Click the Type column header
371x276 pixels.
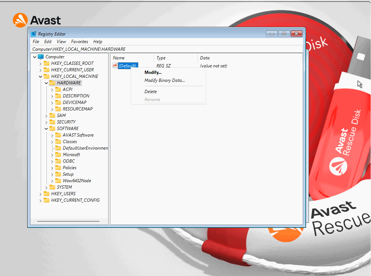(x=176, y=58)
